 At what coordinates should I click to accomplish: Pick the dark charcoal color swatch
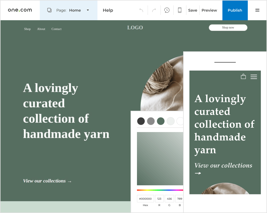tap(141, 121)
